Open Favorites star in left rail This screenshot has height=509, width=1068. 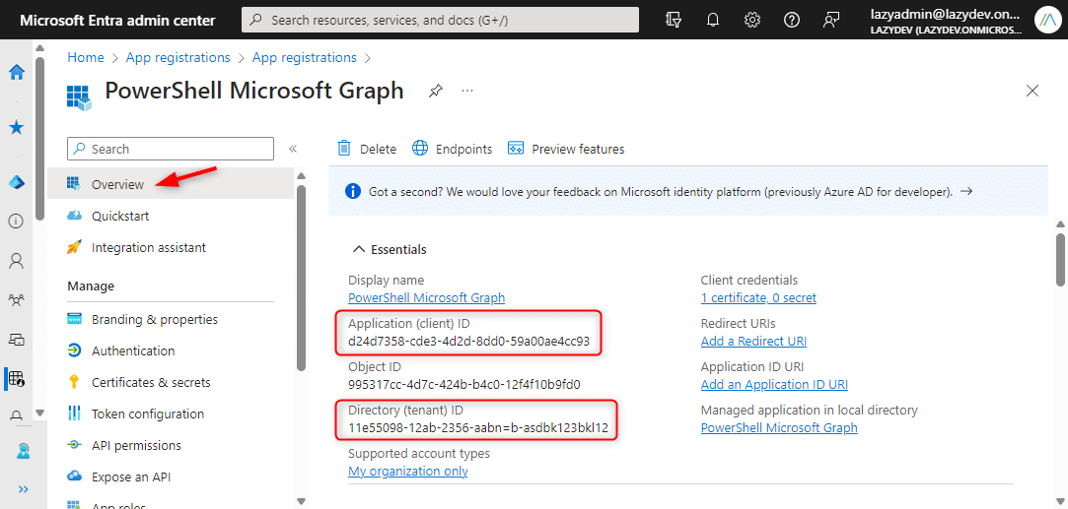click(x=17, y=127)
